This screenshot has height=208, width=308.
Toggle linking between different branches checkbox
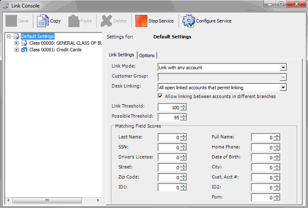click(160, 96)
